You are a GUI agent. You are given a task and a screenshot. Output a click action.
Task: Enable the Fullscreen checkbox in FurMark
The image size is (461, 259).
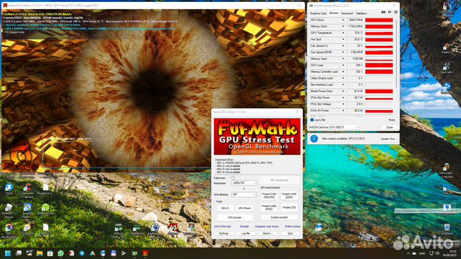233,178
